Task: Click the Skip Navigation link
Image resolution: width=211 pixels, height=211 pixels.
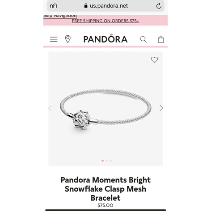Action: 60,16
